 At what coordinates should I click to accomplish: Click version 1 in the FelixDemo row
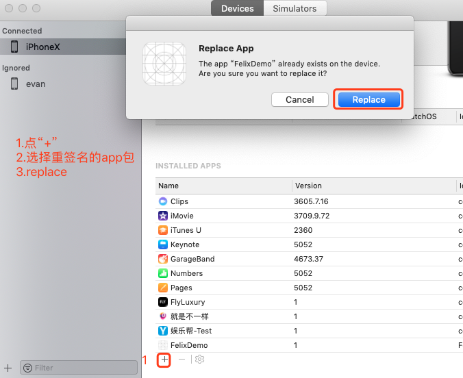pyautogui.click(x=296, y=345)
